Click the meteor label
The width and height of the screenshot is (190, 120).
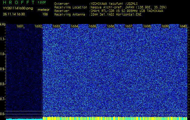[43, 10]
